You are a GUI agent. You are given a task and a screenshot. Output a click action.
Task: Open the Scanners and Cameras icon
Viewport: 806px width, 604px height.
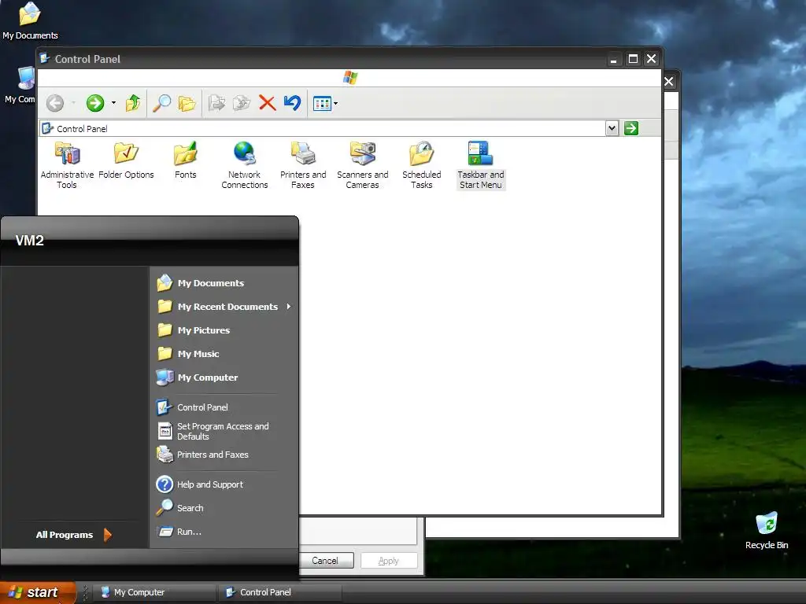[362, 165]
